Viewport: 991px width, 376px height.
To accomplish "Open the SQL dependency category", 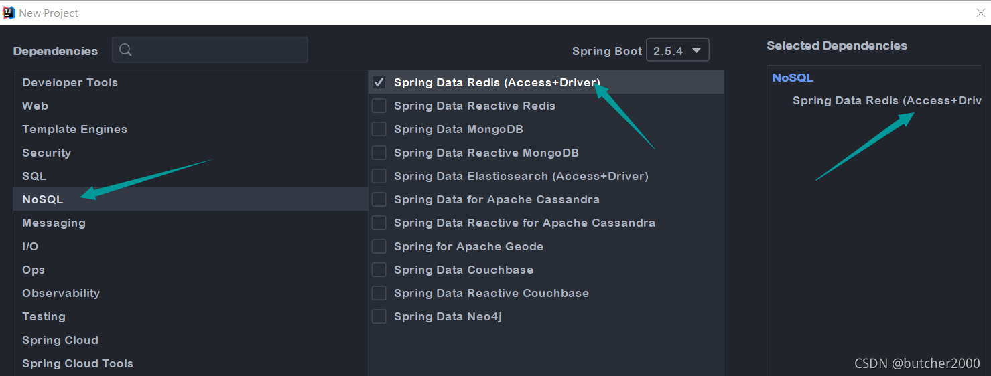I will coord(34,176).
